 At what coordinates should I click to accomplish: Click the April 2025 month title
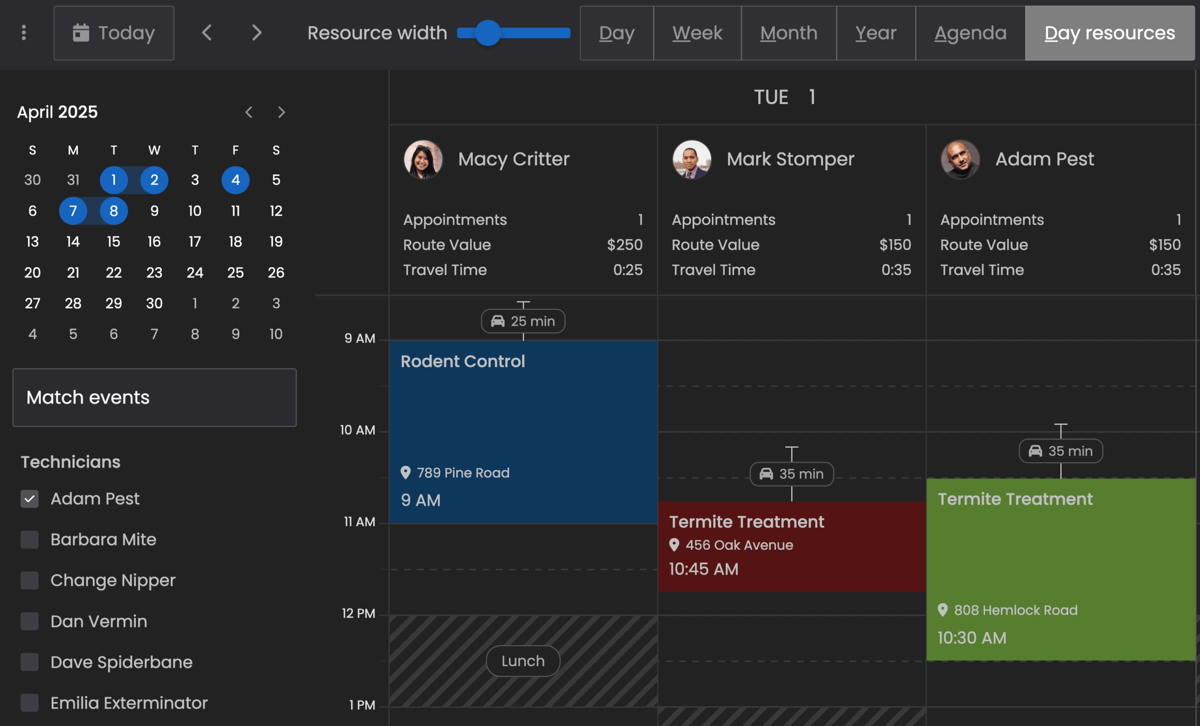click(x=58, y=112)
